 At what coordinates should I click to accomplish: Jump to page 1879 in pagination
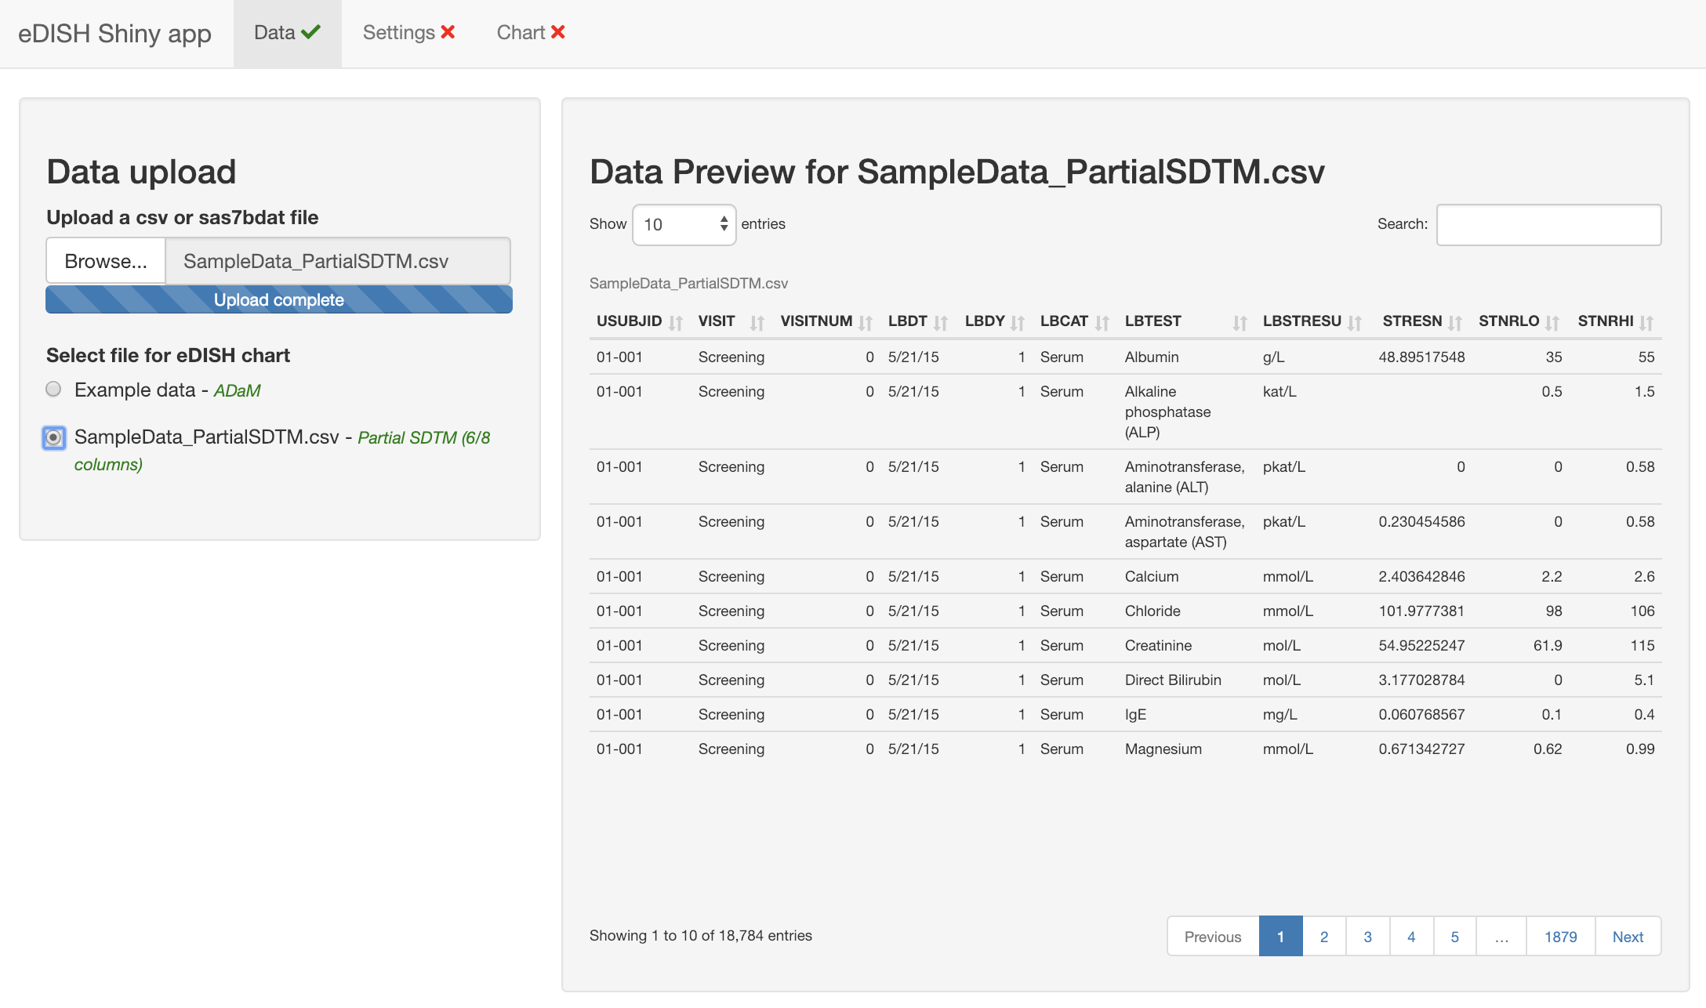[x=1560, y=937]
